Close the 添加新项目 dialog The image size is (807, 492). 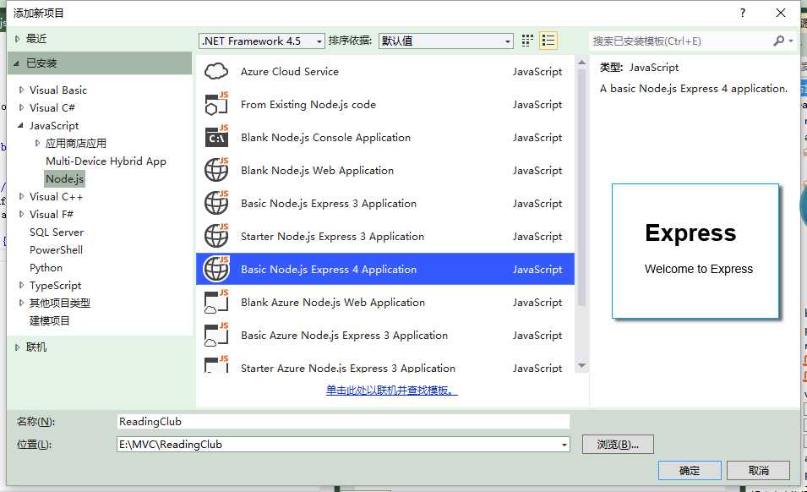(781, 13)
